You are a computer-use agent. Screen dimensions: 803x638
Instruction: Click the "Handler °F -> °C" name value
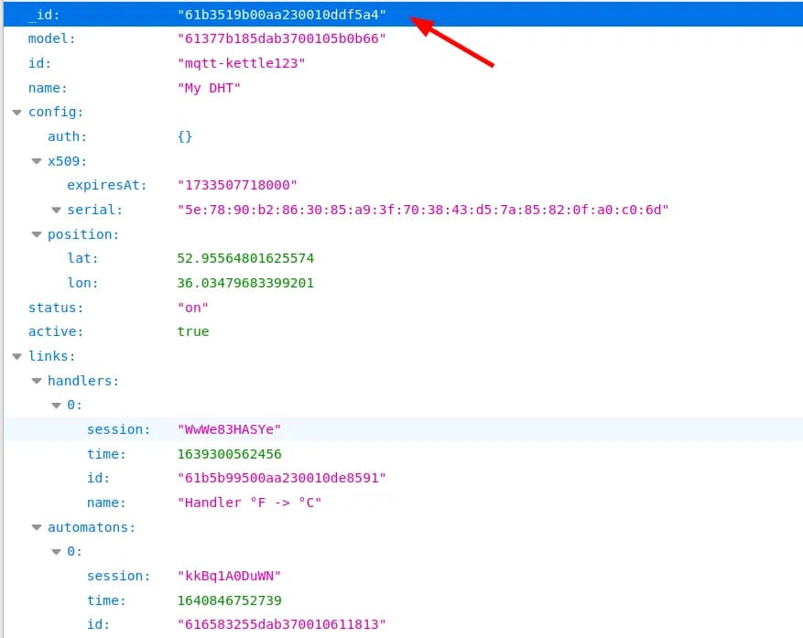tap(249, 503)
